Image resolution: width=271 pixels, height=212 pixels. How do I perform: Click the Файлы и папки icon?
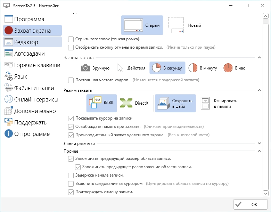coord(9,88)
